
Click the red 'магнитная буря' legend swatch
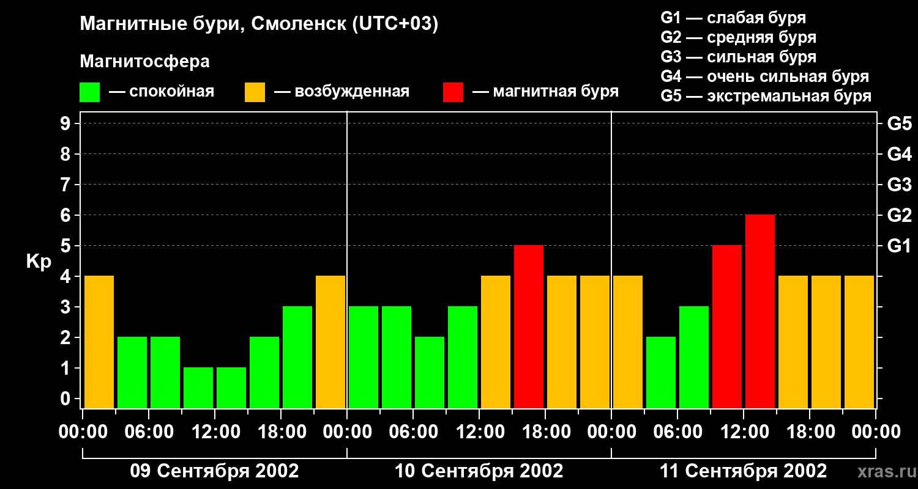pyautogui.click(x=453, y=92)
